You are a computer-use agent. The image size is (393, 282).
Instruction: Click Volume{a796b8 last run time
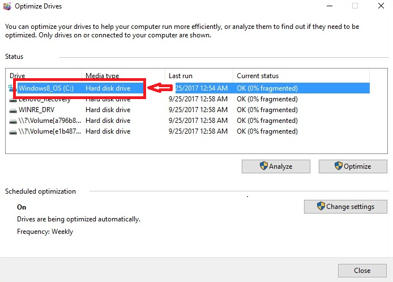[x=198, y=121]
